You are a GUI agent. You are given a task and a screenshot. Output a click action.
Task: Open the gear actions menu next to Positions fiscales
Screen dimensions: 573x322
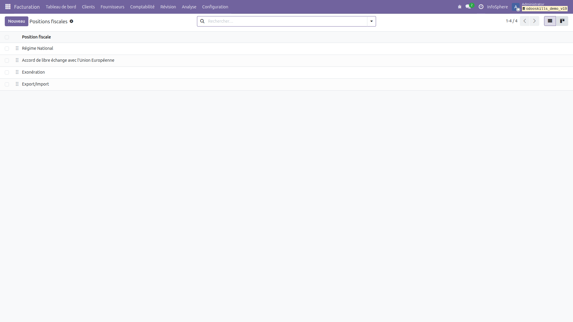click(72, 21)
